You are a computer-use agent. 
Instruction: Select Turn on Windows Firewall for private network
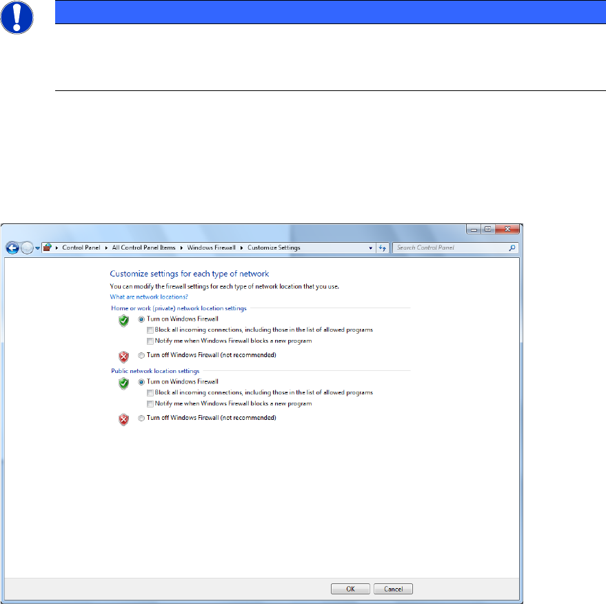click(x=141, y=319)
